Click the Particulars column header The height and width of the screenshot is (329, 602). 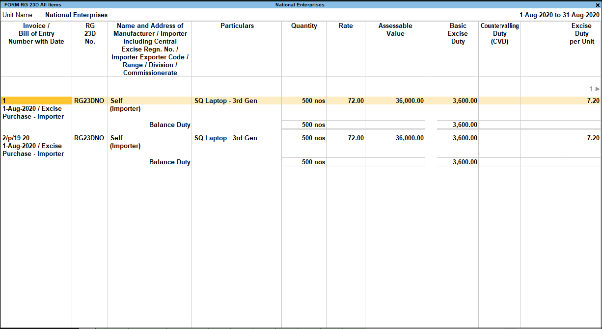click(237, 26)
